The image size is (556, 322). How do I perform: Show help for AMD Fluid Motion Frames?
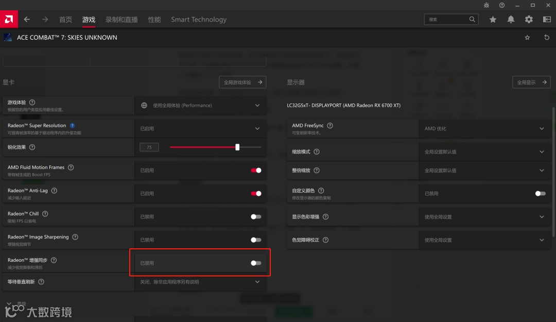coord(71,167)
